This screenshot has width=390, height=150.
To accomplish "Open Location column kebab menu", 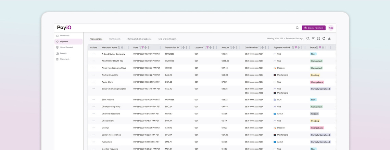I will click(213, 47).
